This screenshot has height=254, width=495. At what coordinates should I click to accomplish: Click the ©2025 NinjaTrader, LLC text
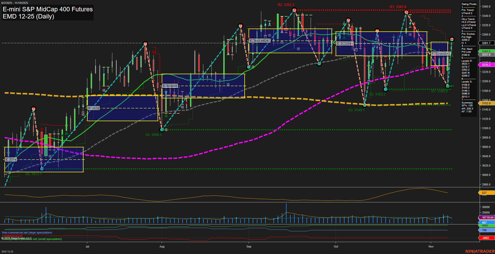(16, 238)
